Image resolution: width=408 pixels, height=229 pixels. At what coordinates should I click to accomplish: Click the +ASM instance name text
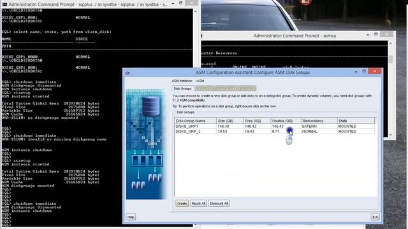pos(200,81)
